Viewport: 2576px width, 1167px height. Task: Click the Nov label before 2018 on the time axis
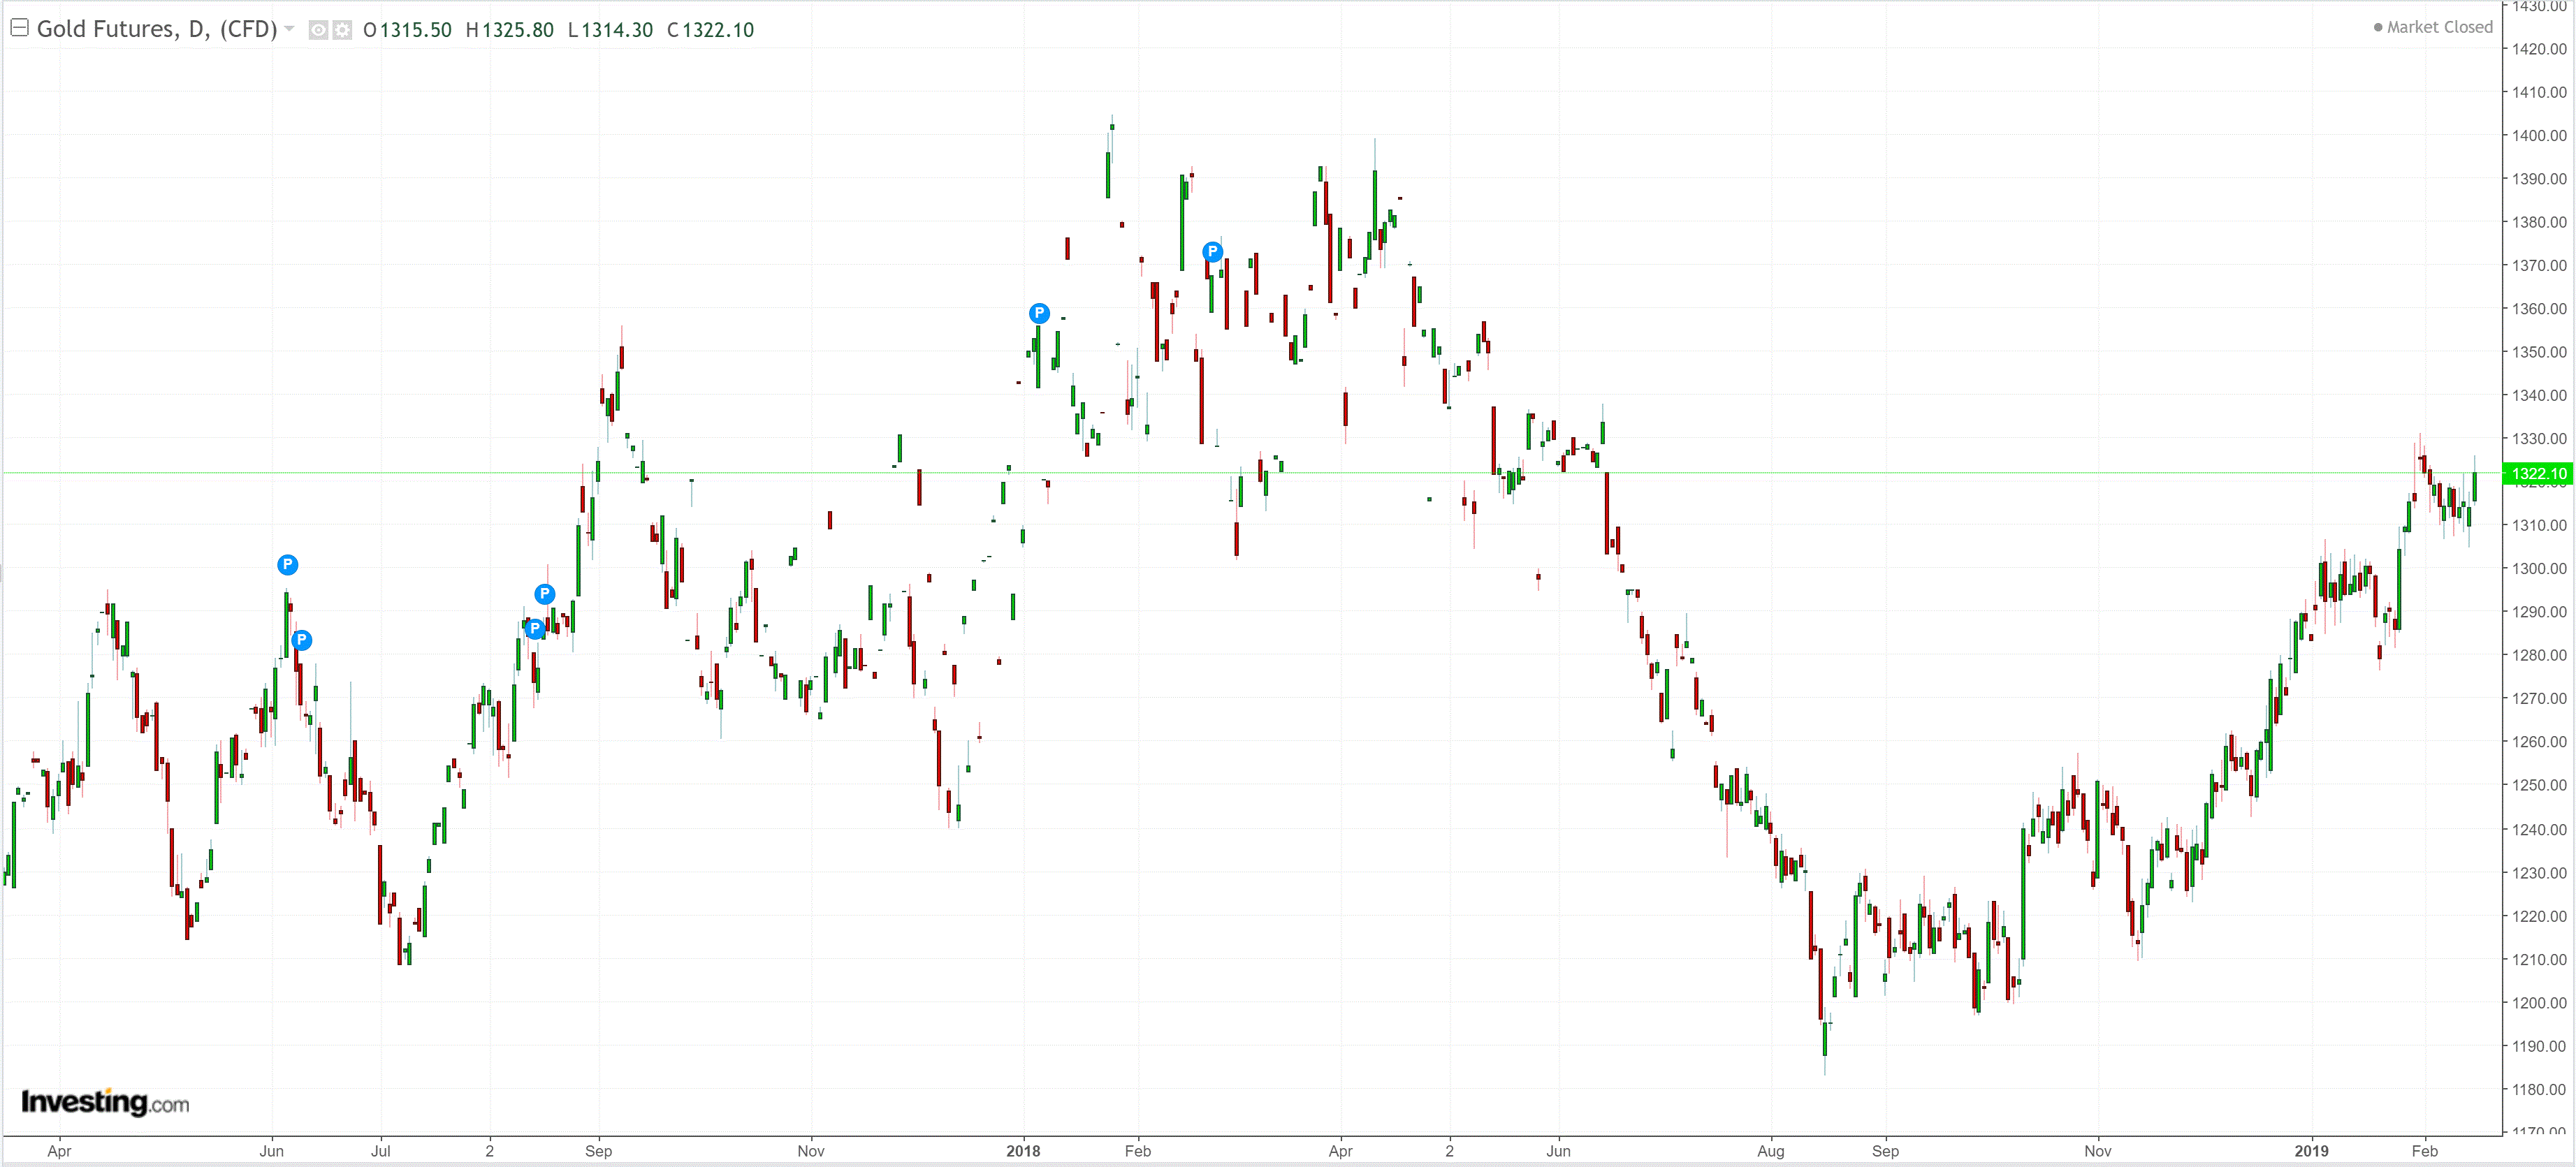(x=811, y=1151)
